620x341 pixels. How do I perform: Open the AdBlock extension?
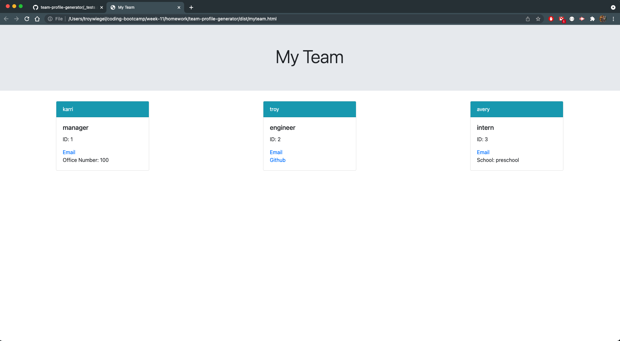pyautogui.click(x=551, y=19)
